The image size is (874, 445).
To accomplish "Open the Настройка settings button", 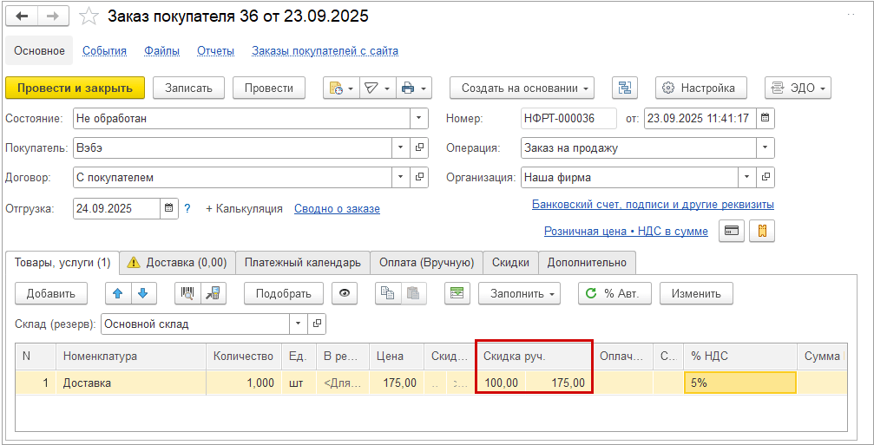I will (x=700, y=88).
